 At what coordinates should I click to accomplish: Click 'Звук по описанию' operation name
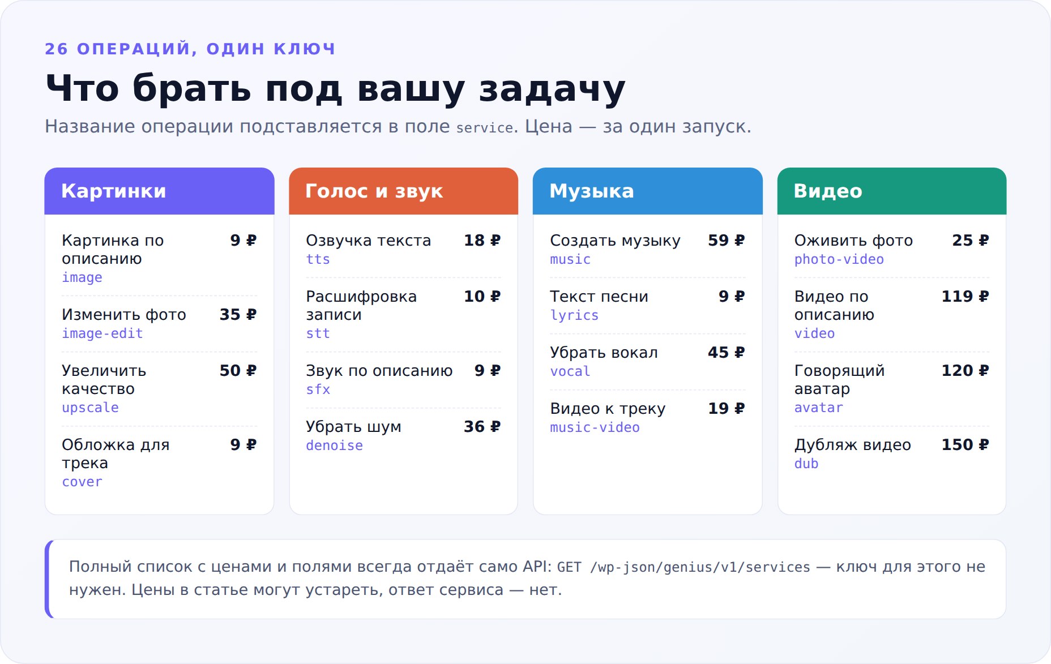379,371
